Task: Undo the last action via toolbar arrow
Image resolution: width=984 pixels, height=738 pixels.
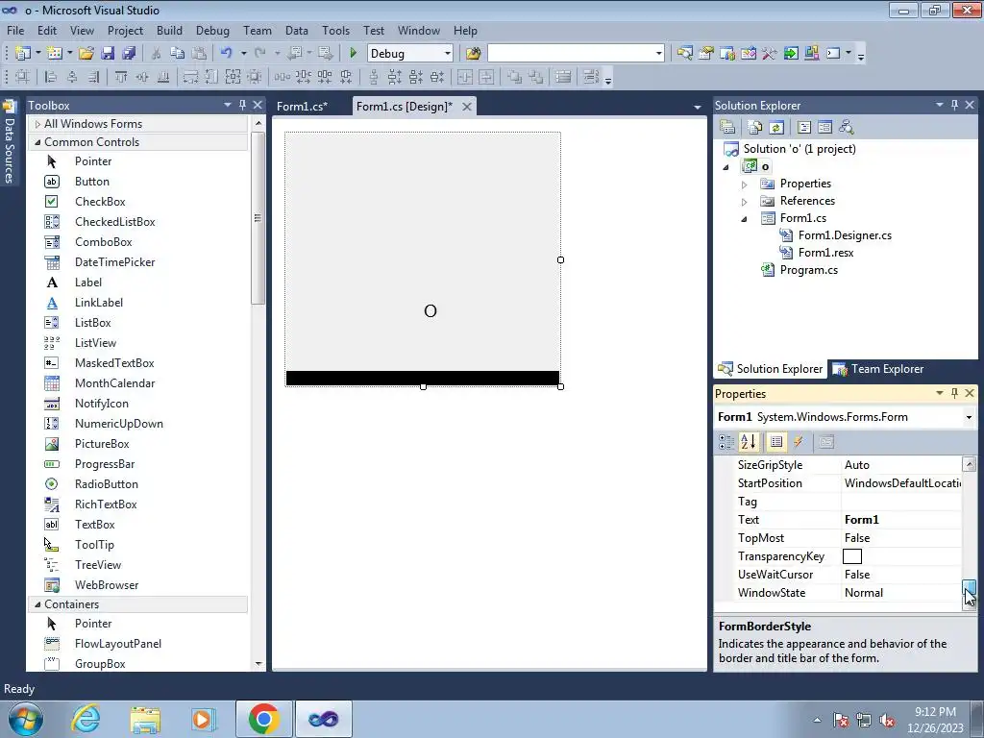Action: (227, 54)
